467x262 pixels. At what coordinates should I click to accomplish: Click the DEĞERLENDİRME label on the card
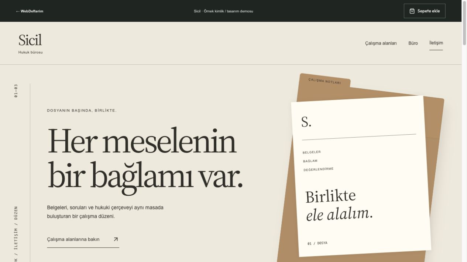pos(318,170)
